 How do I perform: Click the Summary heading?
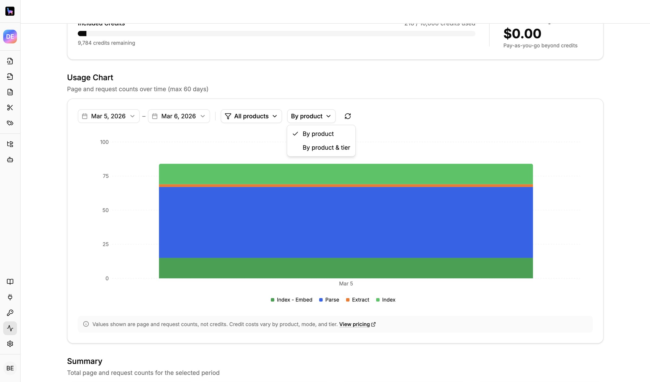(85, 361)
